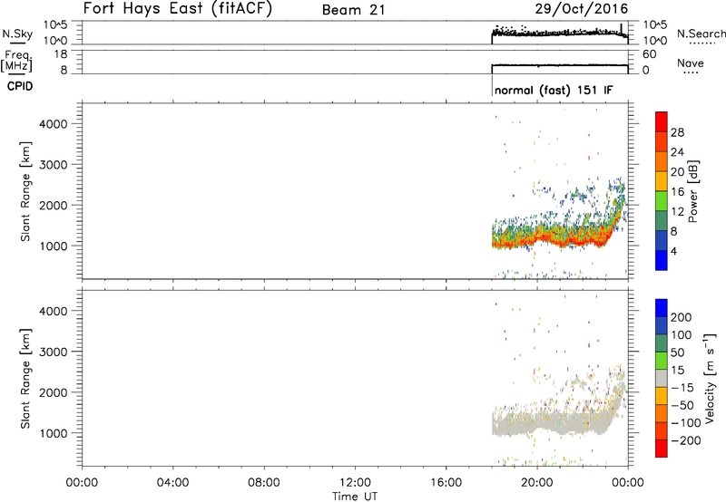Click the "12:00" time tick label
The image size is (726, 502).
[x=355, y=483]
